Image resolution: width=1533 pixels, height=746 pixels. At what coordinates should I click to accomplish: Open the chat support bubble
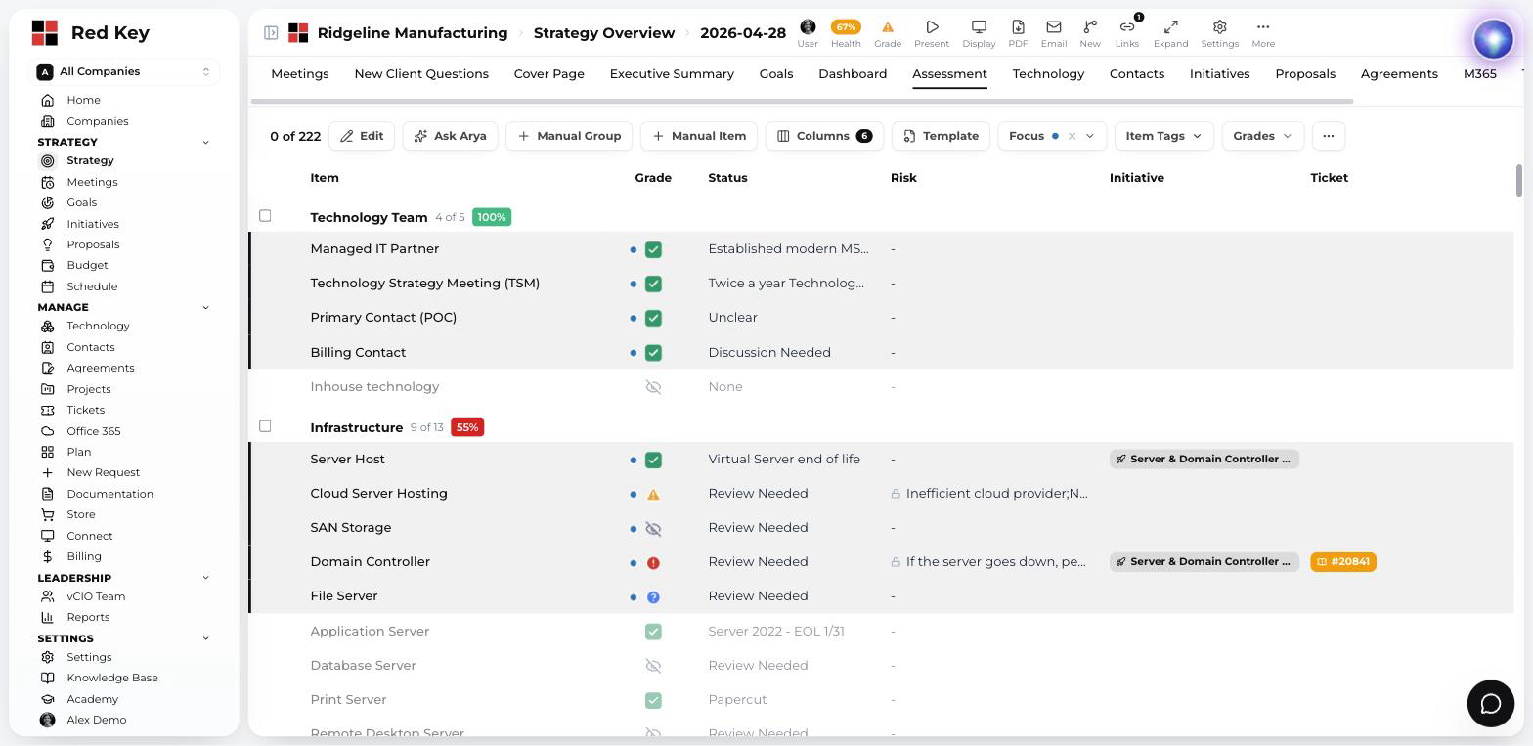(x=1491, y=703)
